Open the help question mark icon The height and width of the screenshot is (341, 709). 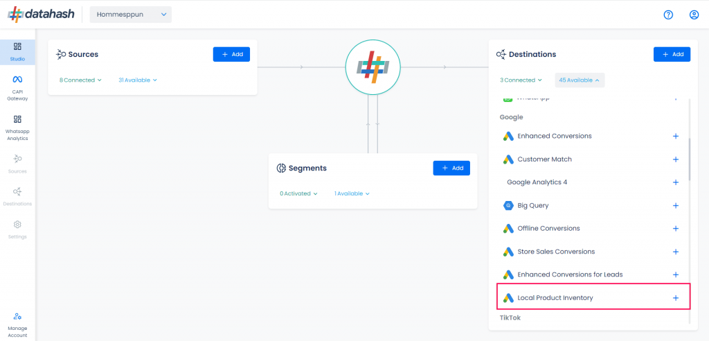pyautogui.click(x=668, y=15)
